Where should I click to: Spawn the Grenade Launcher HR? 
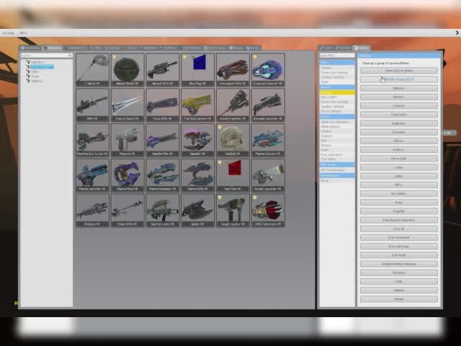(x=268, y=105)
